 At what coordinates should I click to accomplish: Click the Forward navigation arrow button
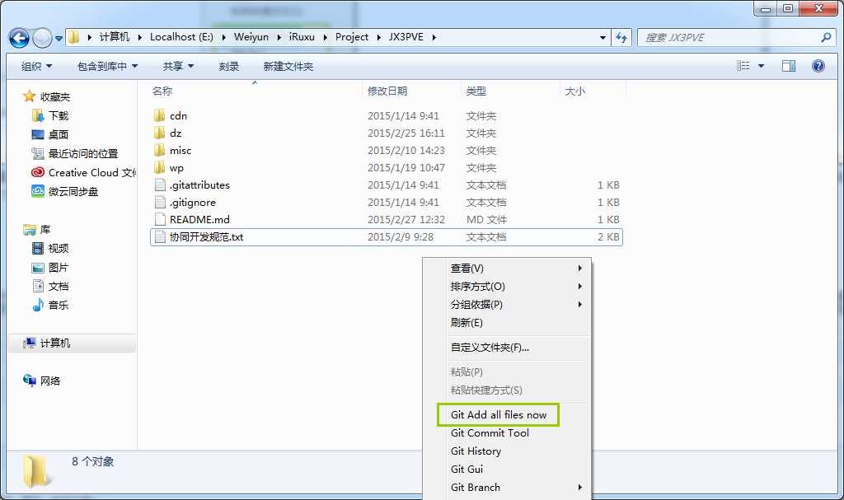(x=43, y=38)
